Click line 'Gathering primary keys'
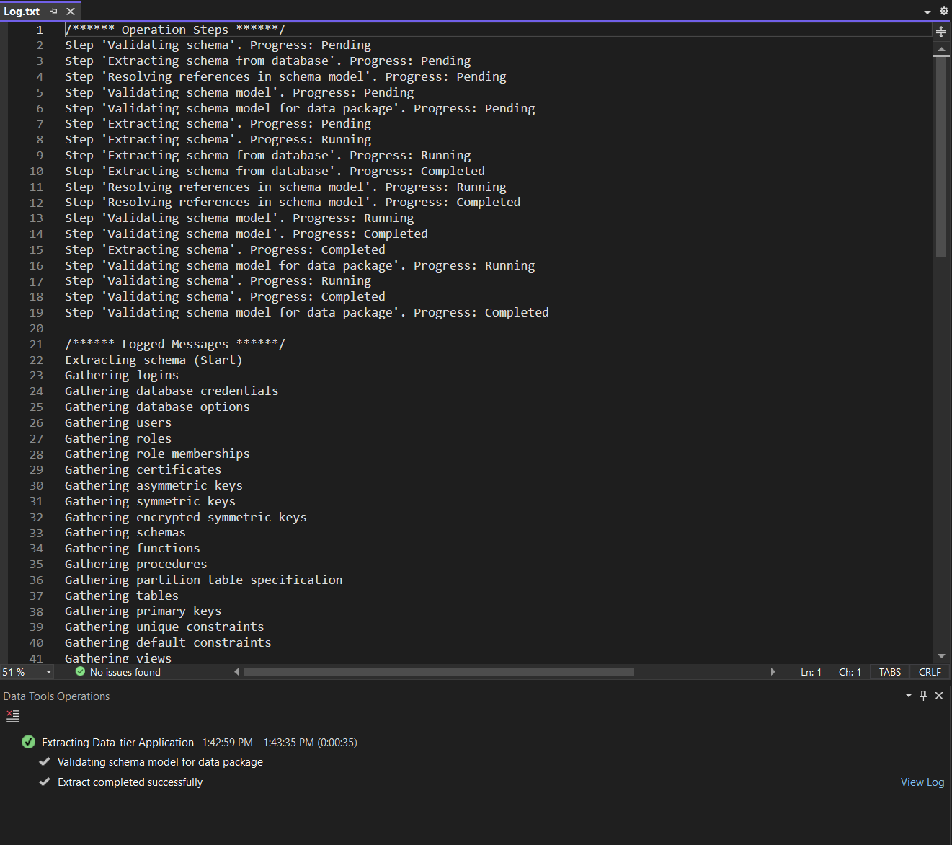 [143, 611]
